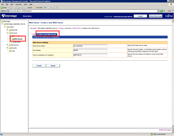
Task: Click the Interstage root folder icon
Action: [x=2, y=21]
